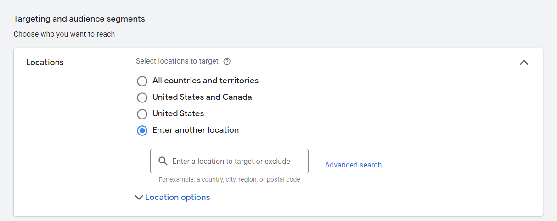This screenshot has height=221, width=557.
Task: Click the United States option label text
Action: click(x=178, y=113)
